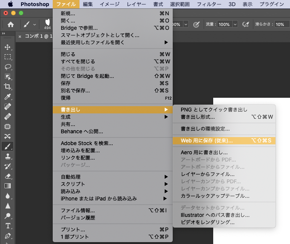Open the 3D menu
Screen dimensions: 290x244
pyautogui.click(x=232, y=4)
